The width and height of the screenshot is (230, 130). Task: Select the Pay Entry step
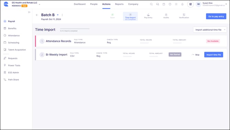coord(148,16)
